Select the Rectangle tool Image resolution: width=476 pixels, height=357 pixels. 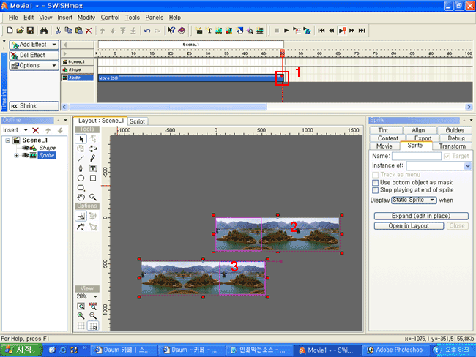(x=93, y=178)
